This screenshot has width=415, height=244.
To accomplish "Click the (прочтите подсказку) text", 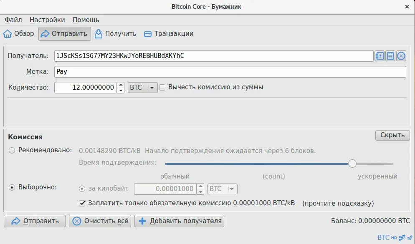I will (x=338, y=203).
